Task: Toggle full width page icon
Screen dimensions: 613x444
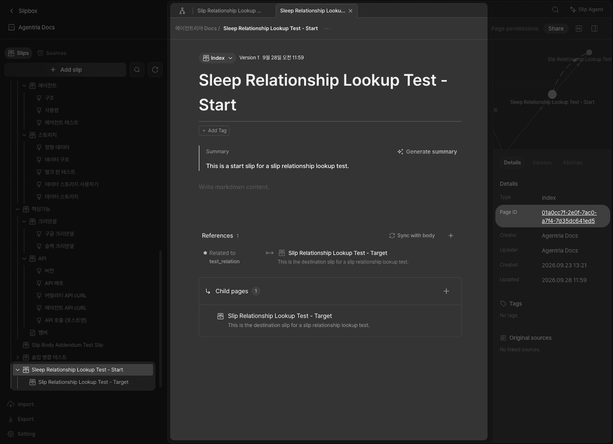Action: click(579, 28)
